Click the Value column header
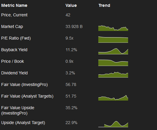Image resolution: width=157 pixels, height=130 pixels. (71, 5)
